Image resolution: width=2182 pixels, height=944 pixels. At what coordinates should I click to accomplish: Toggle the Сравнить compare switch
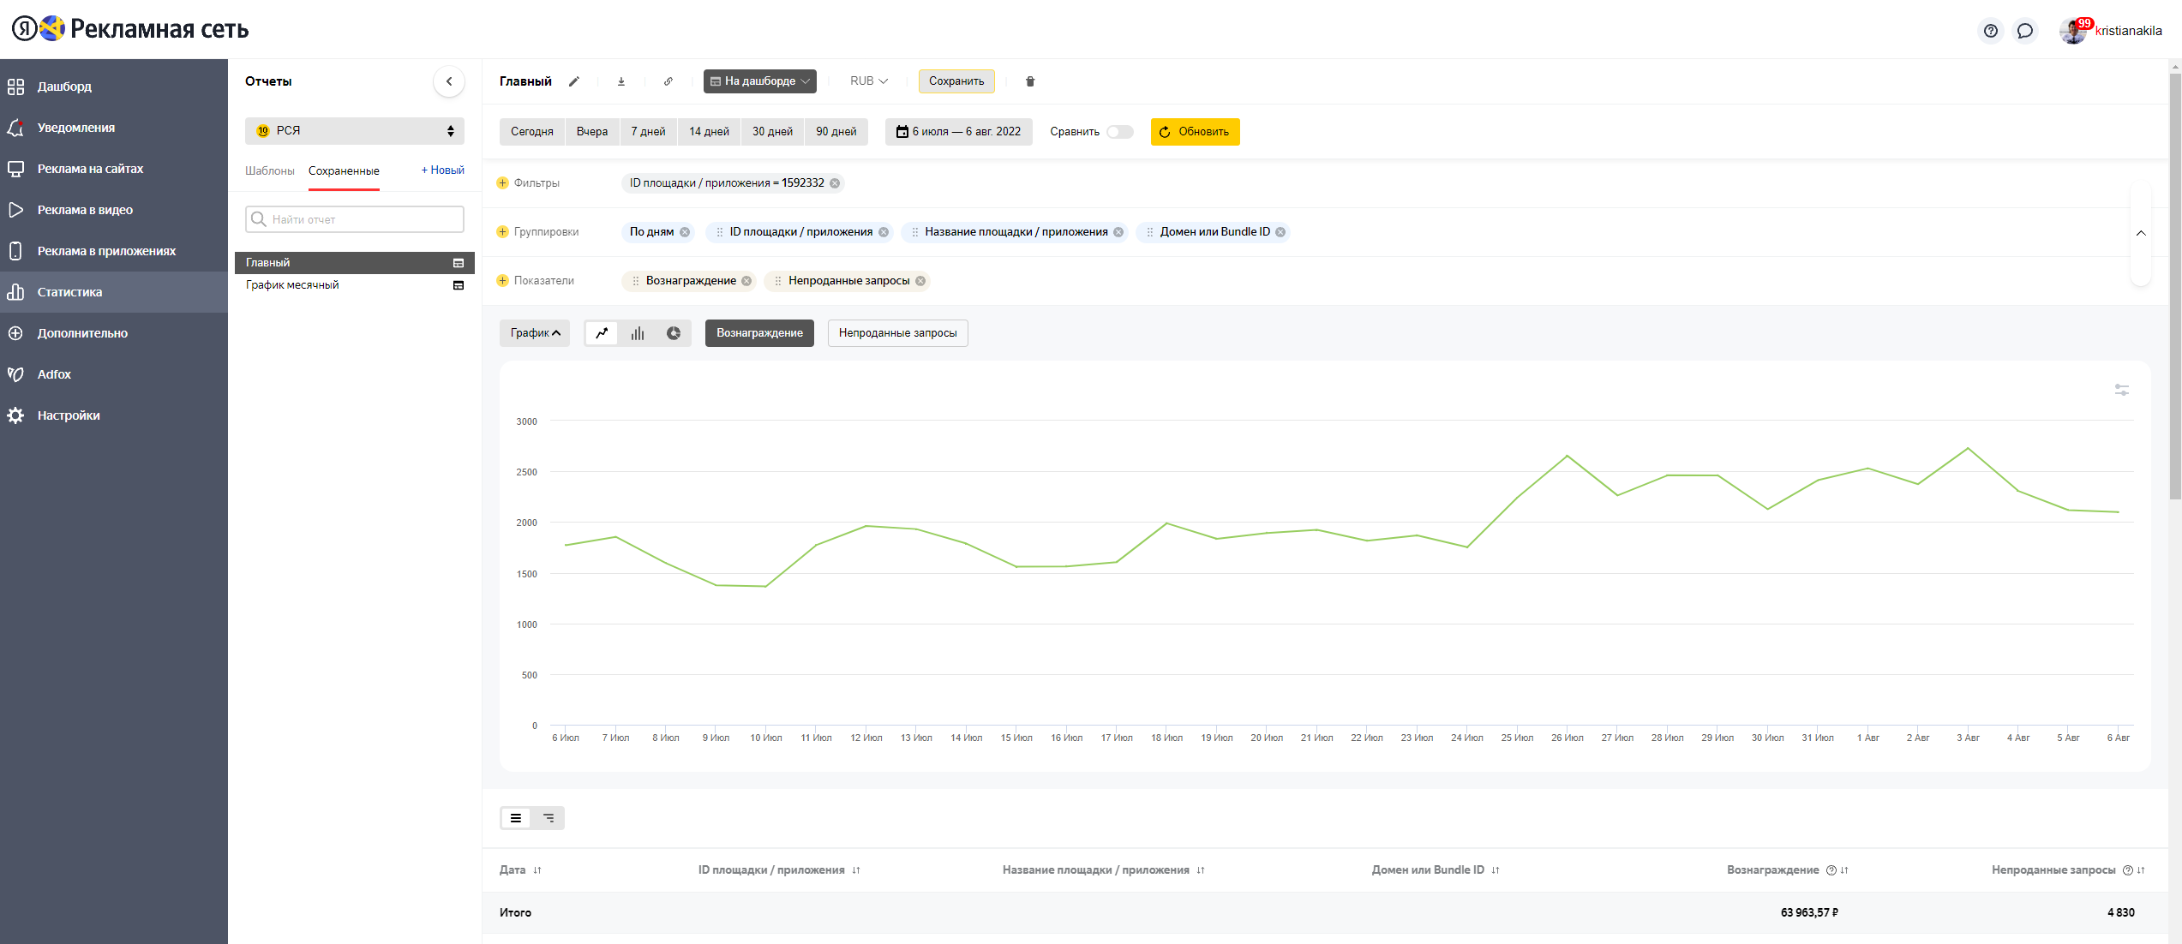click(1119, 132)
